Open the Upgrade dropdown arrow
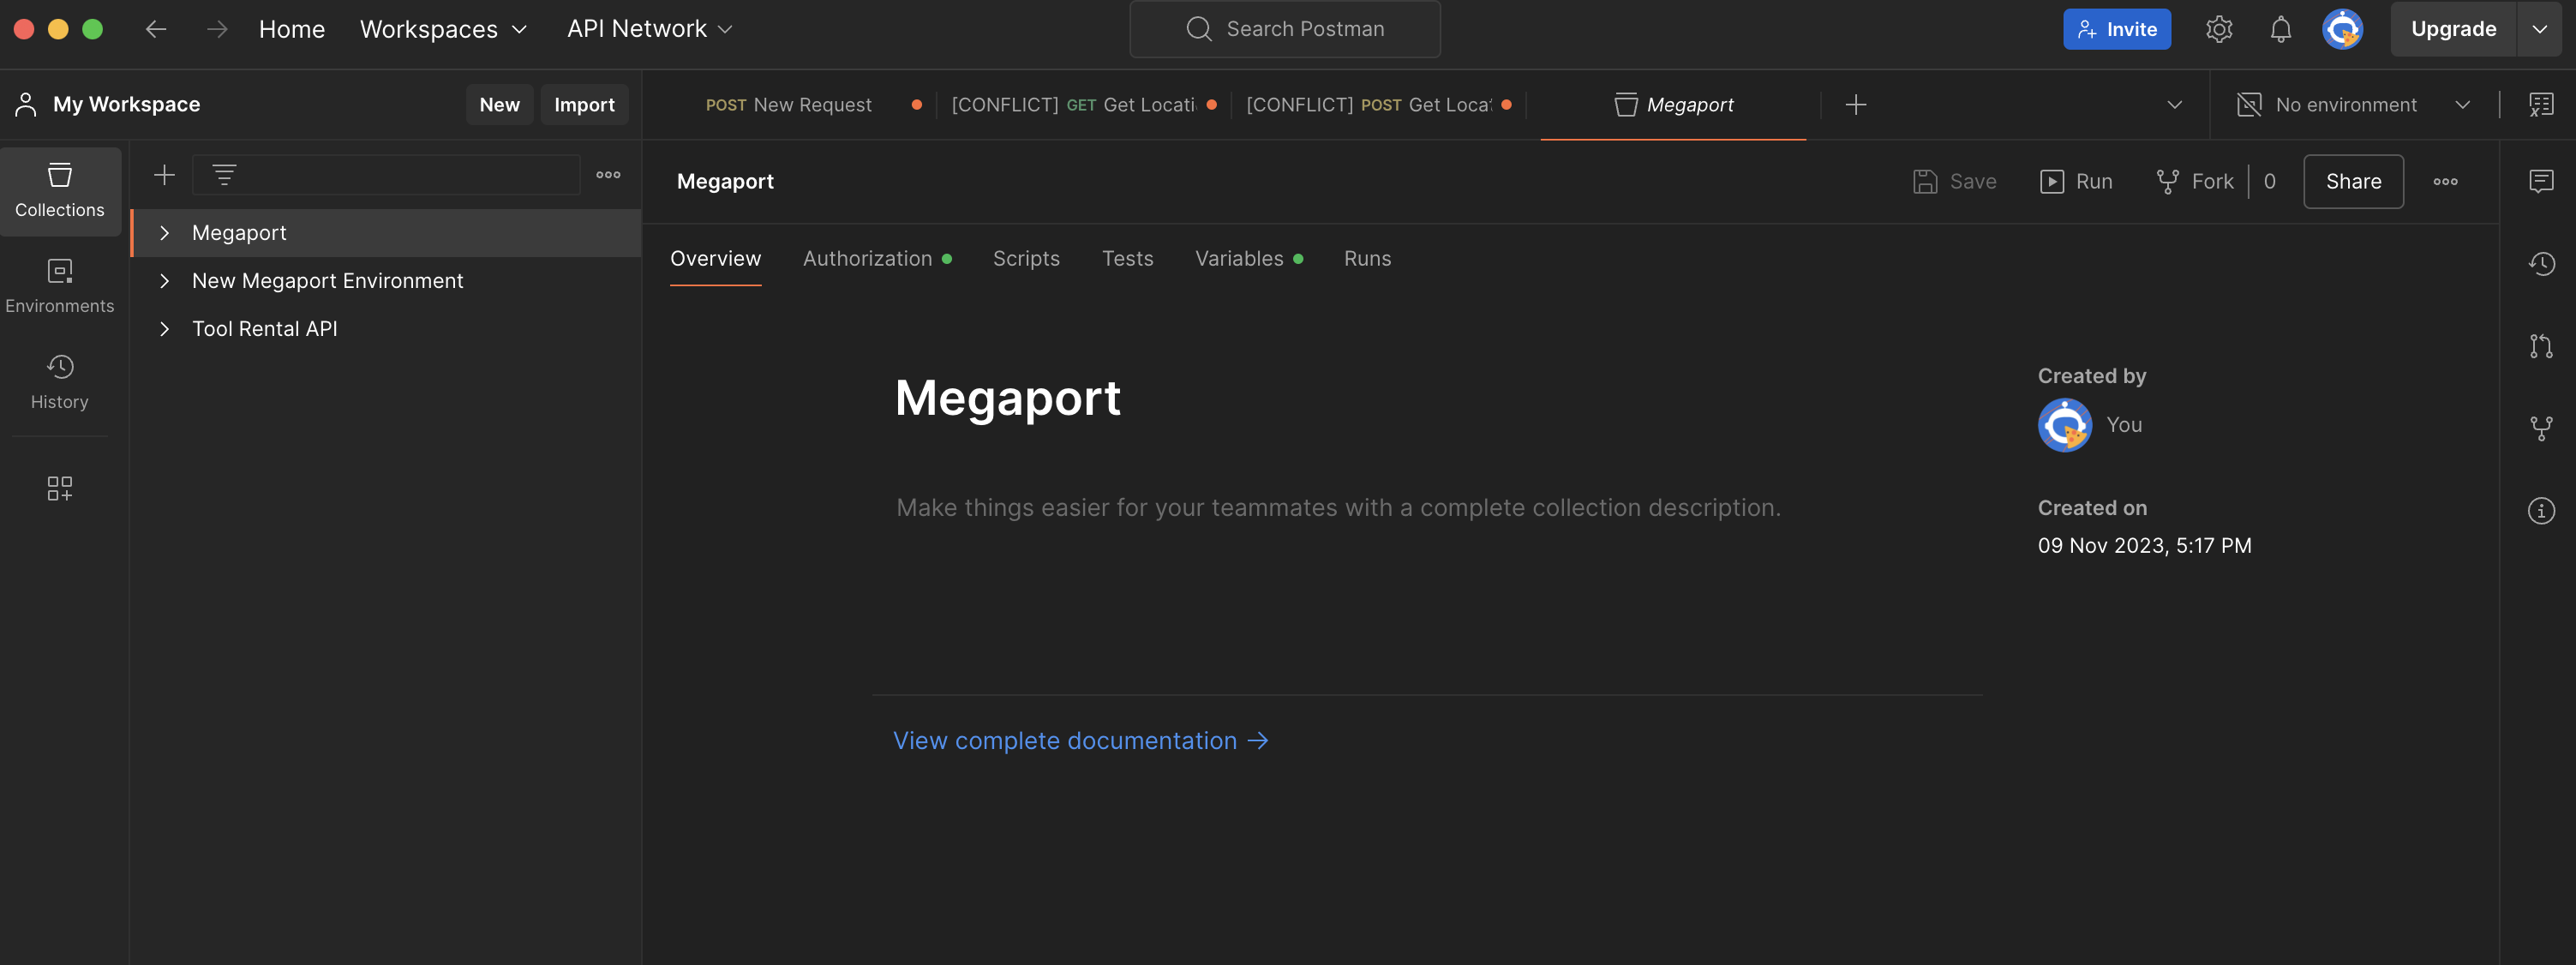The width and height of the screenshot is (2576, 965). point(2540,29)
